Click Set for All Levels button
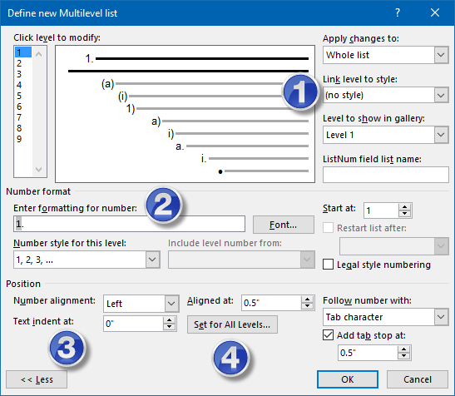Screen dimensions: 455x396 (x=232, y=324)
